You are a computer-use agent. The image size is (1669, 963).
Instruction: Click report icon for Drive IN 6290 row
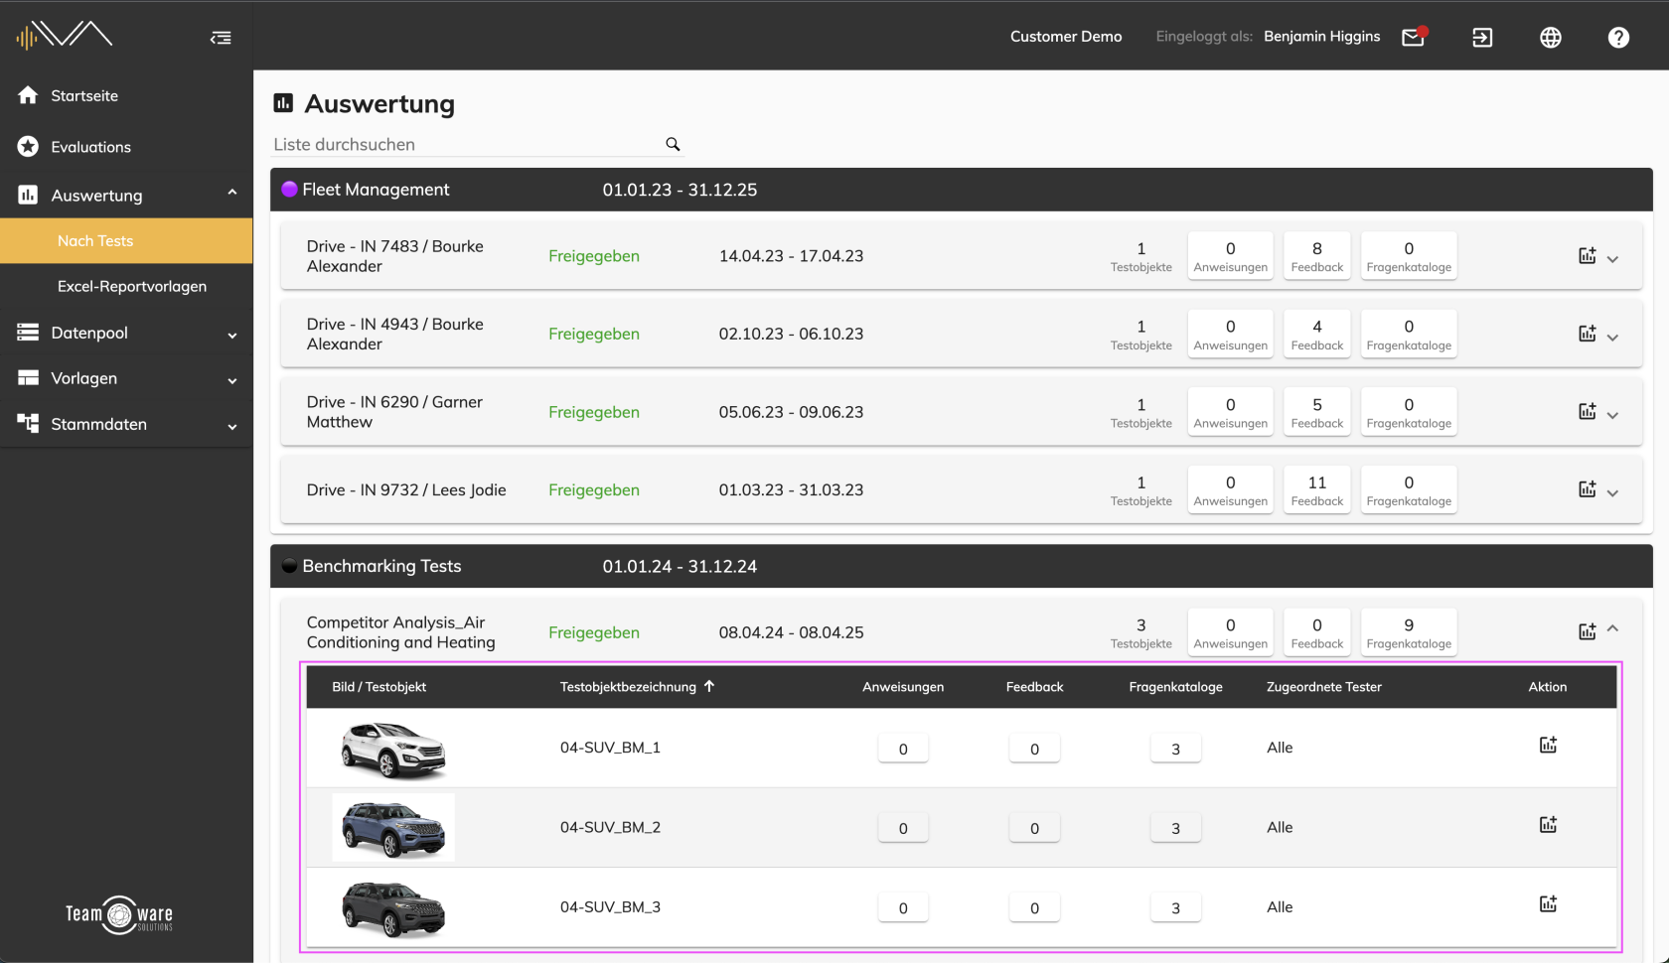click(1588, 411)
